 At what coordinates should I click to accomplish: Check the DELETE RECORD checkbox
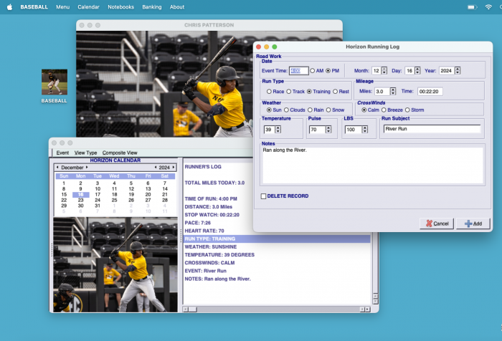click(x=263, y=196)
